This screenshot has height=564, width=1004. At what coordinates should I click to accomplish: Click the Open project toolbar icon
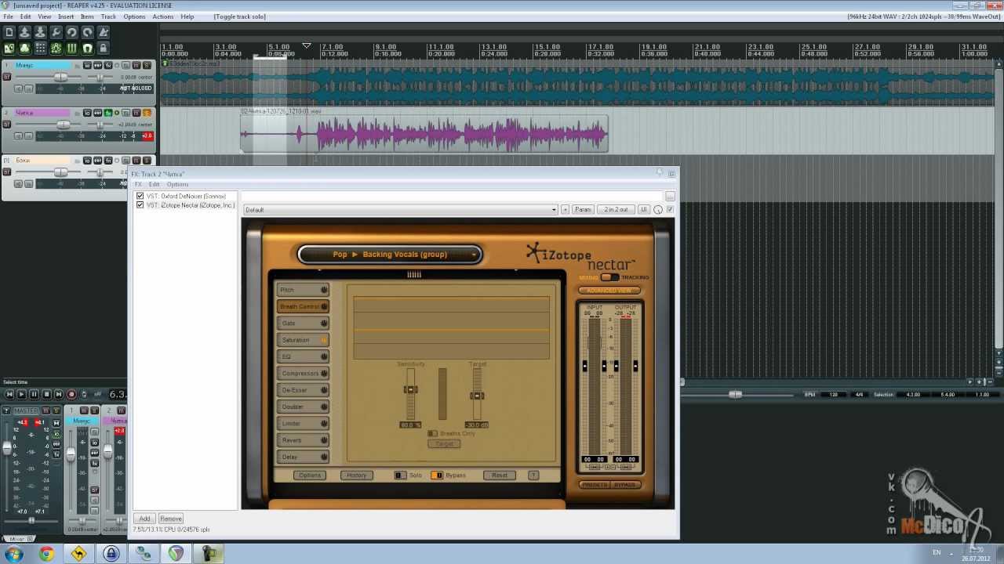[x=24, y=32]
